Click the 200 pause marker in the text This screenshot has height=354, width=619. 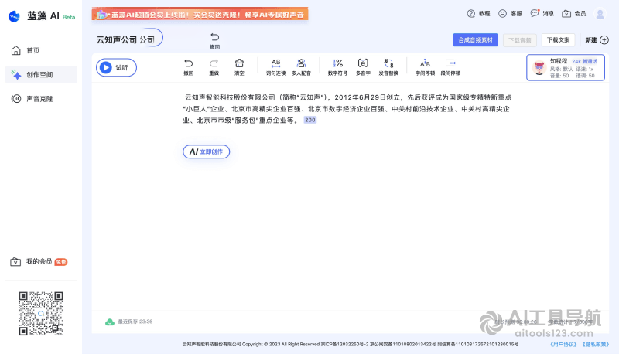click(x=310, y=120)
